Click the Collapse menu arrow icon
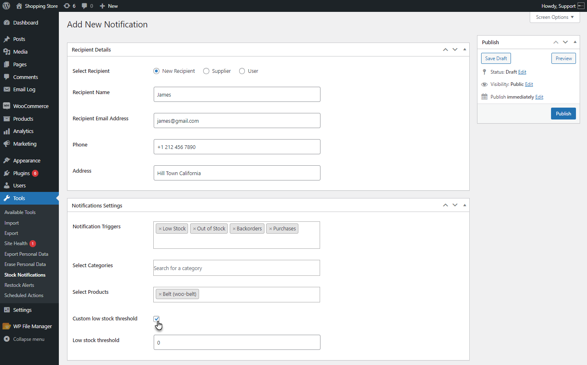 [x=7, y=339]
